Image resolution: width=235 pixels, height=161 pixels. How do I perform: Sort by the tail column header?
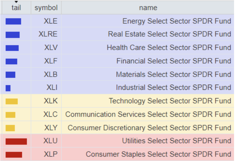[16, 8]
